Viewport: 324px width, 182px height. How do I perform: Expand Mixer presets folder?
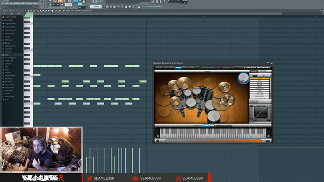10,34
